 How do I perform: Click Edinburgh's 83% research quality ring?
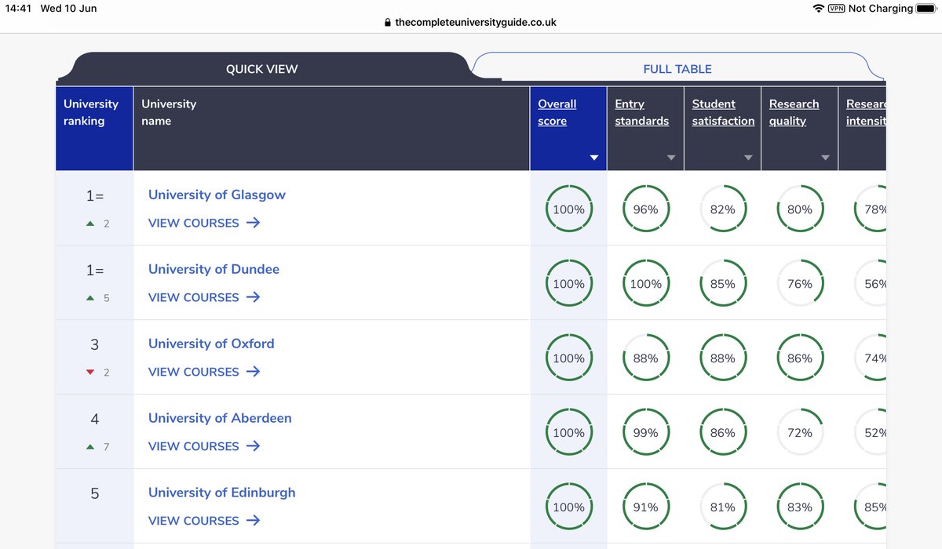[x=799, y=507]
